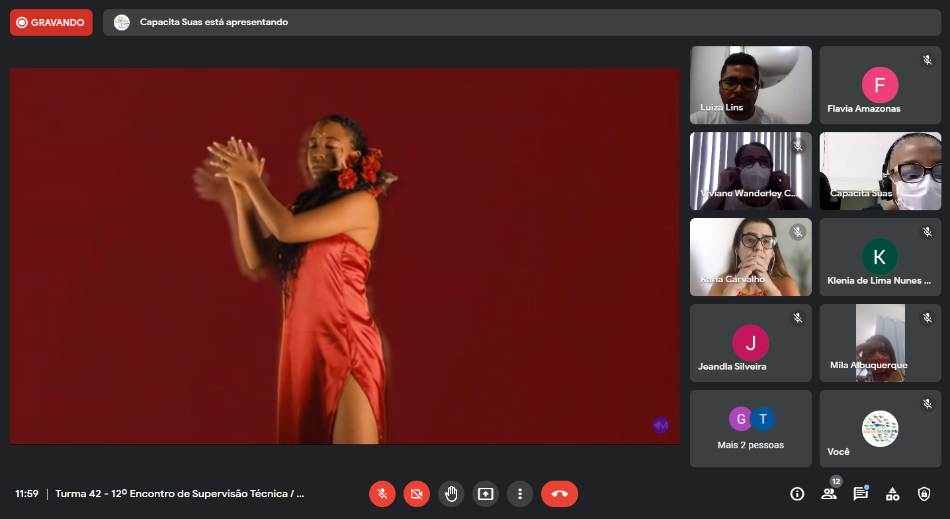The image size is (950, 519).
Task: Open the three-dot more options menu
Action: 520,494
